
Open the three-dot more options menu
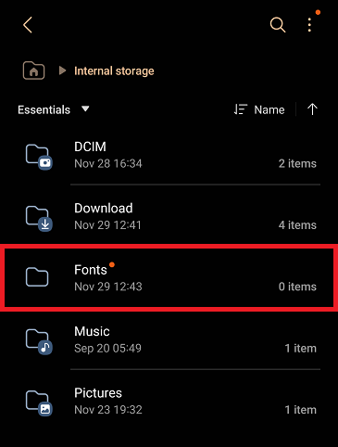(x=309, y=25)
